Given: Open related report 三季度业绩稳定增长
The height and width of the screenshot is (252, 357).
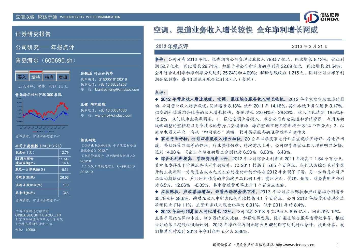Looking at the screenshot, I should (x=108, y=169).
